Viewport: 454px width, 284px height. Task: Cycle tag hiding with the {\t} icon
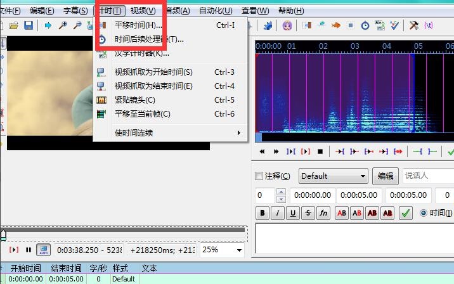[x=429, y=25]
